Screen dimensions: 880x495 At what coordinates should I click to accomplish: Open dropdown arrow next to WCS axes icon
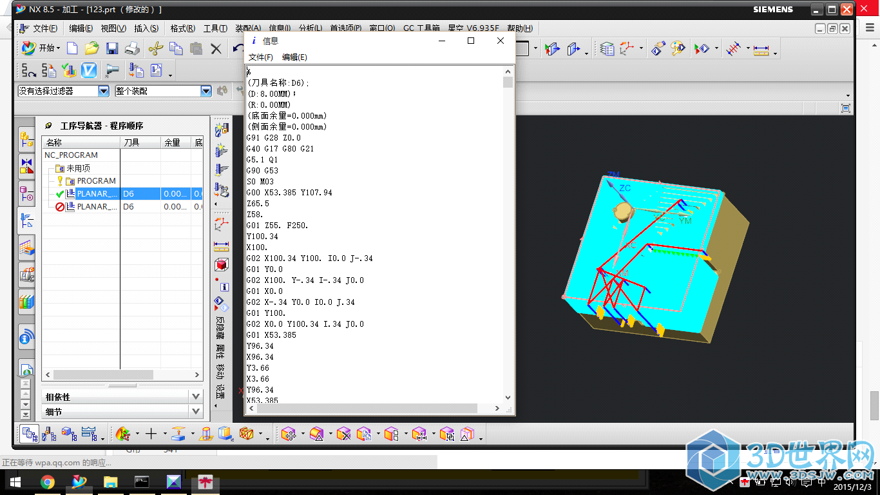[x=641, y=49]
